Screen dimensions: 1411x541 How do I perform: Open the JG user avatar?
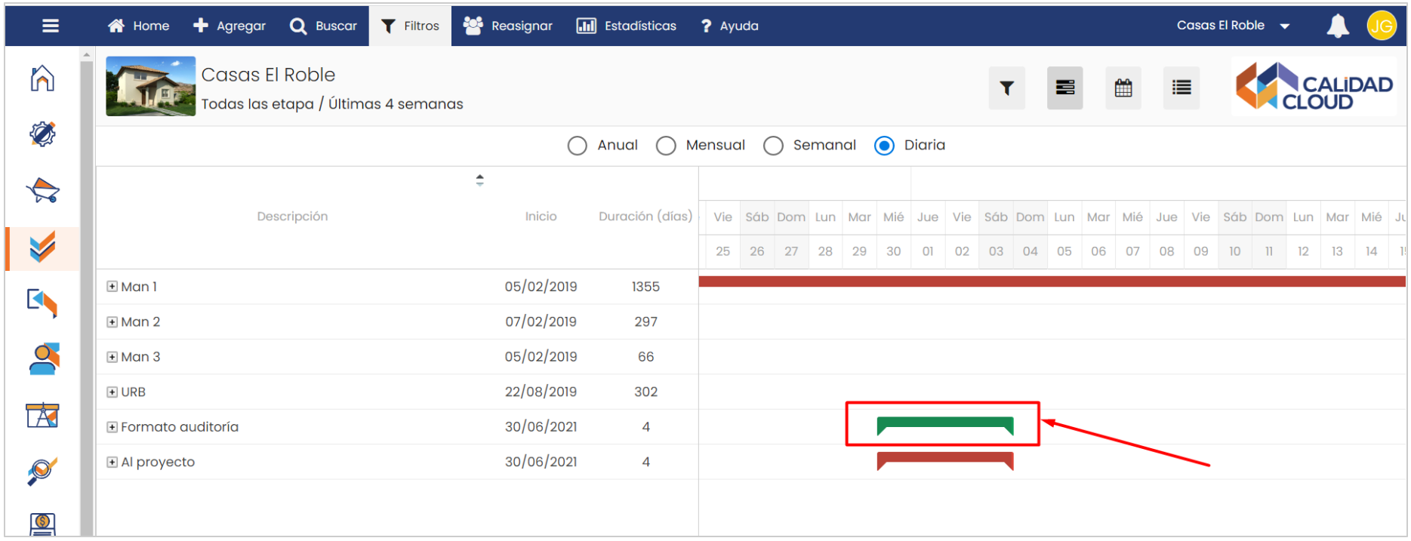click(x=1381, y=26)
